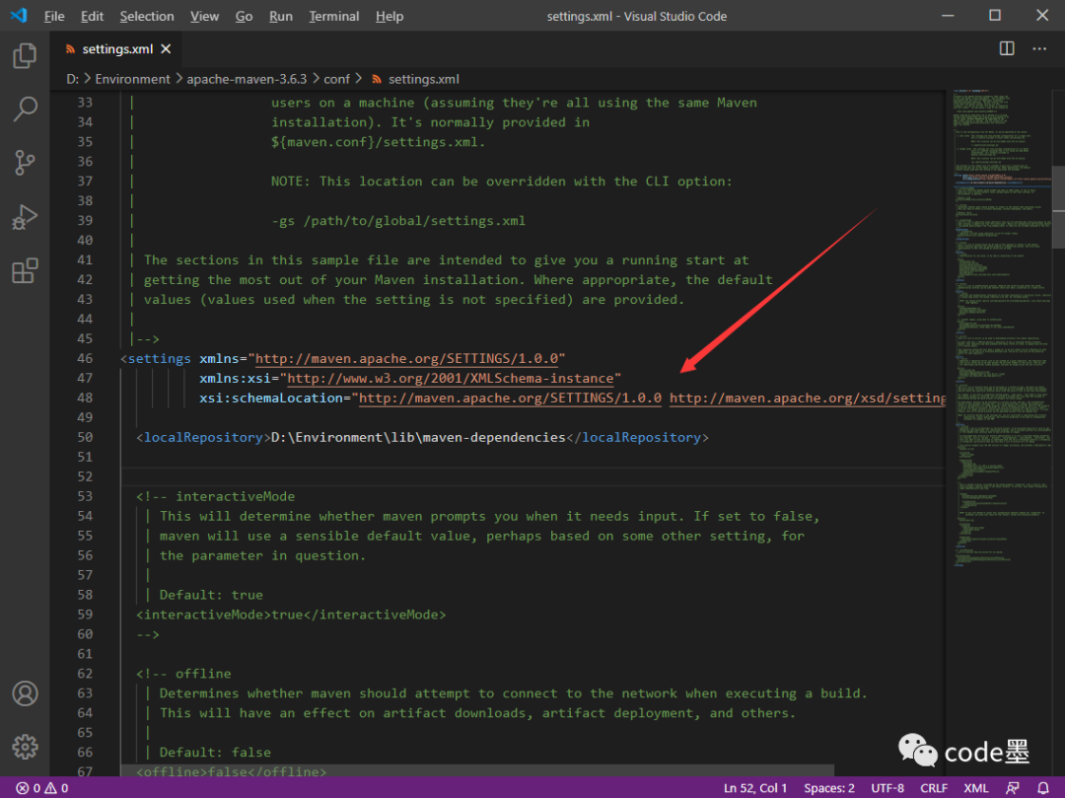The height and width of the screenshot is (798, 1065).
Task: Follow the maven.apache.org/xsd/setting link
Action: pos(808,398)
